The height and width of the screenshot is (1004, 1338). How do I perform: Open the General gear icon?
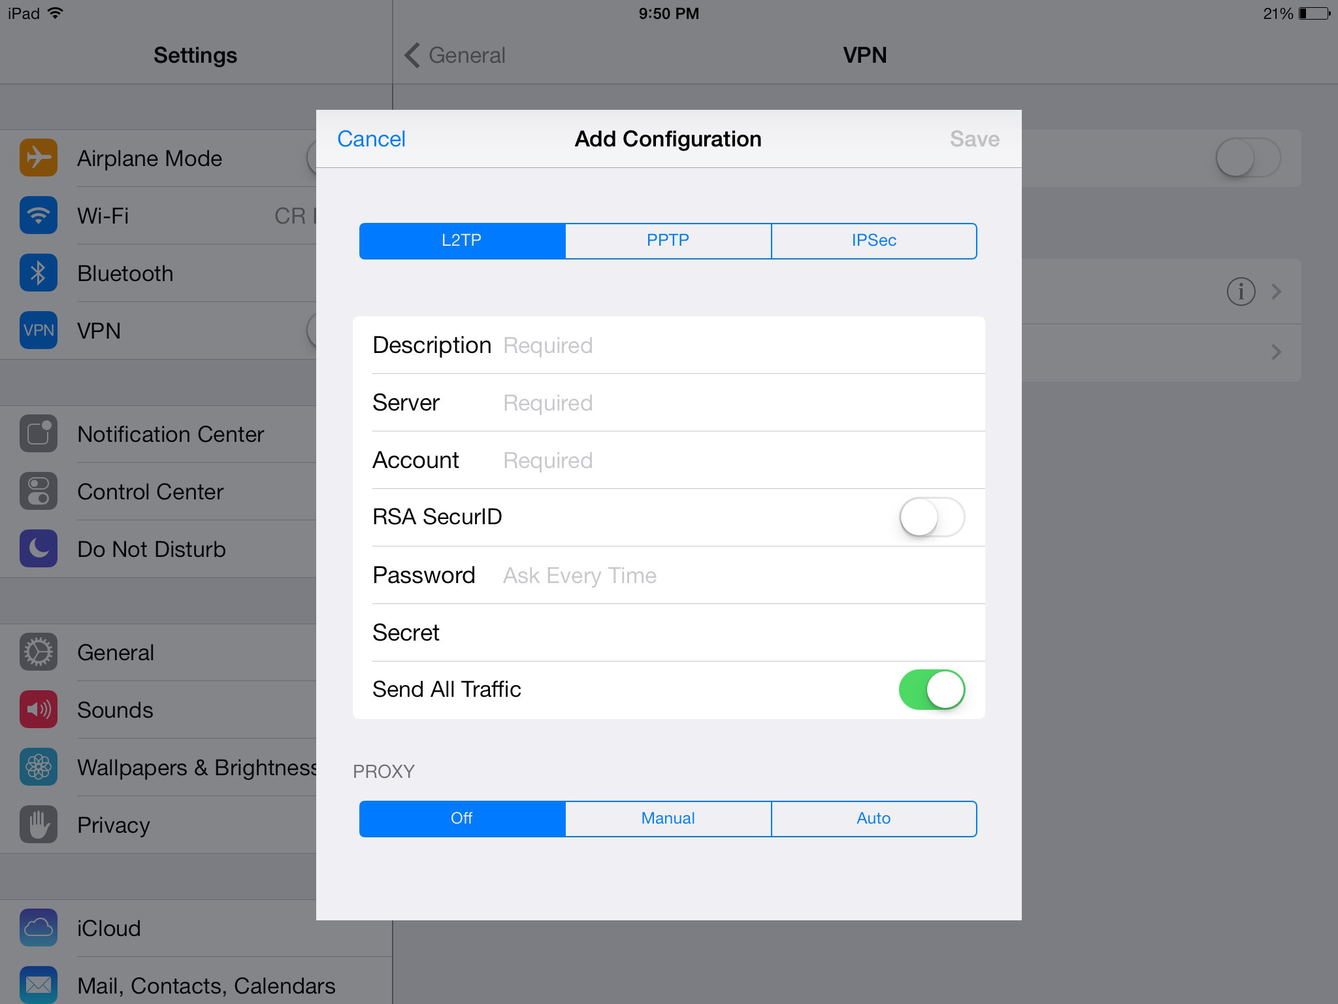[x=39, y=652]
